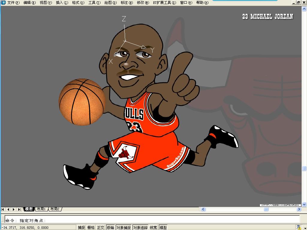Switch to the 模型 layout tab

(x=29, y=209)
